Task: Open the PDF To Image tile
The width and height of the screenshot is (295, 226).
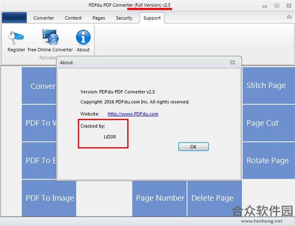Action: click(49, 198)
